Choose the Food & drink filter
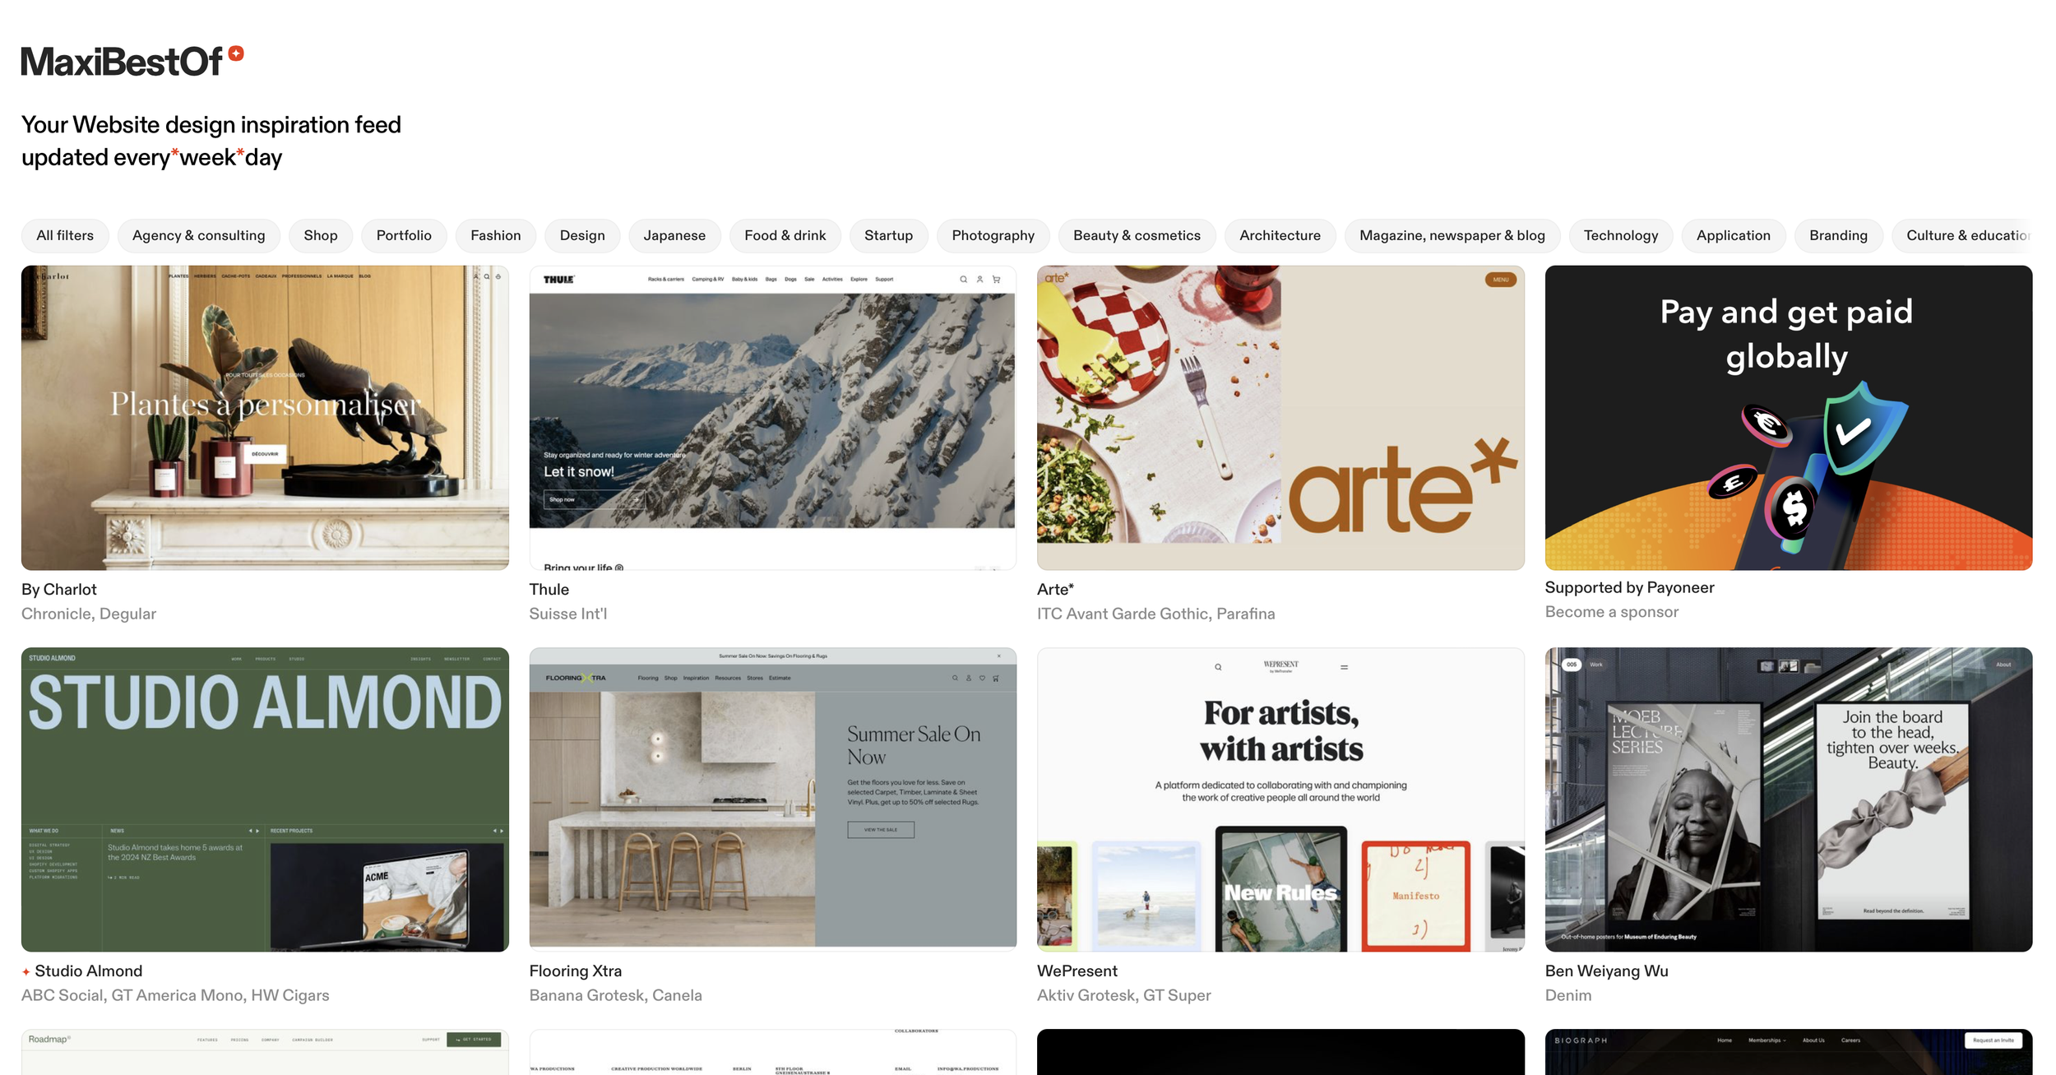The width and height of the screenshot is (2056, 1075). 785,235
